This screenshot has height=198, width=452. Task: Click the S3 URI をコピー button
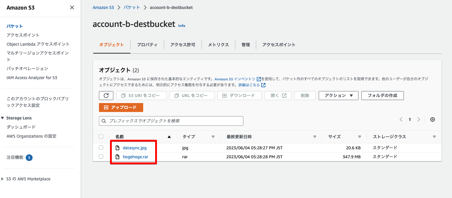click(x=141, y=96)
